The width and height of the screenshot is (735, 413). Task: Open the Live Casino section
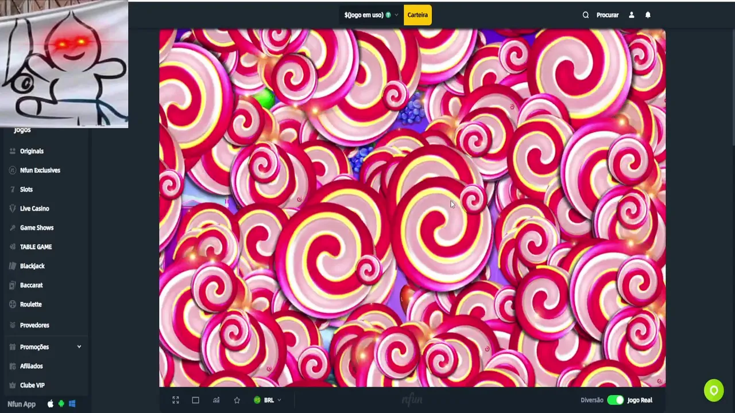point(34,209)
